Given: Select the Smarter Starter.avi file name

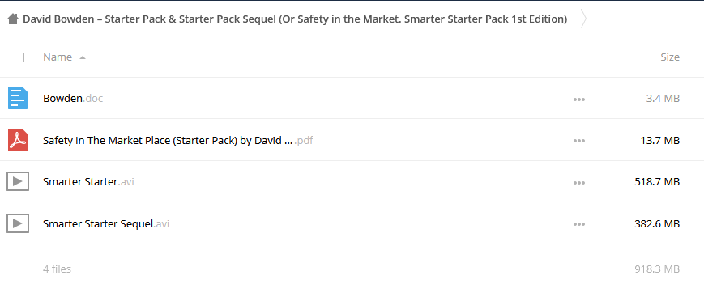Looking at the screenshot, I should click(x=88, y=182).
